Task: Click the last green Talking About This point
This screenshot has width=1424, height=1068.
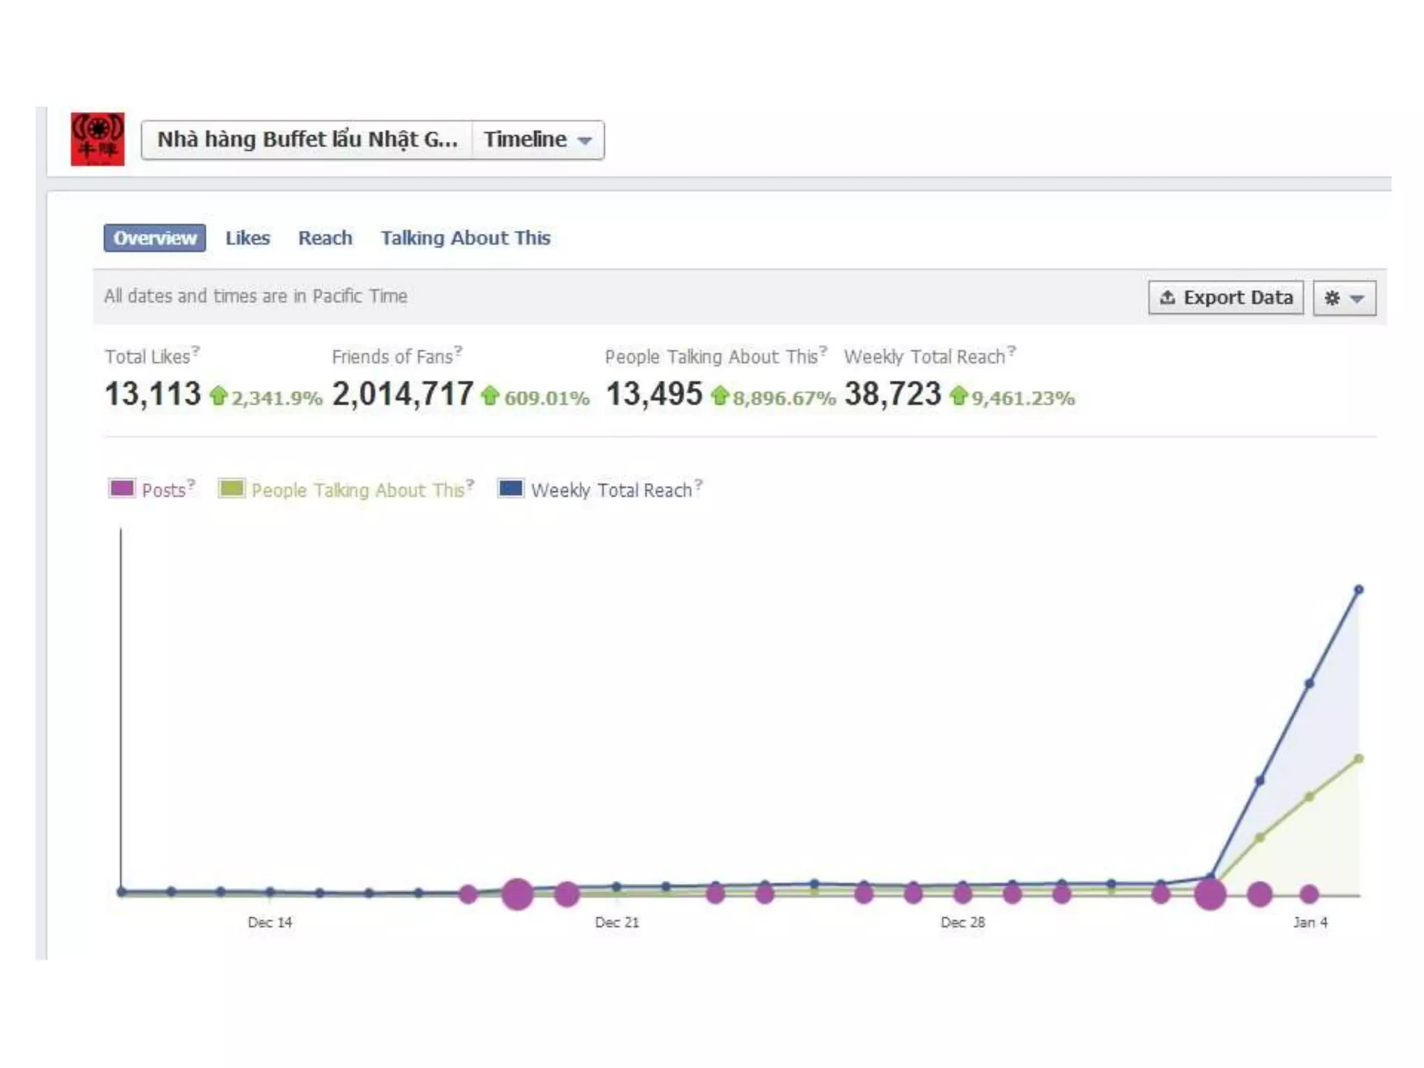Action: (1359, 759)
